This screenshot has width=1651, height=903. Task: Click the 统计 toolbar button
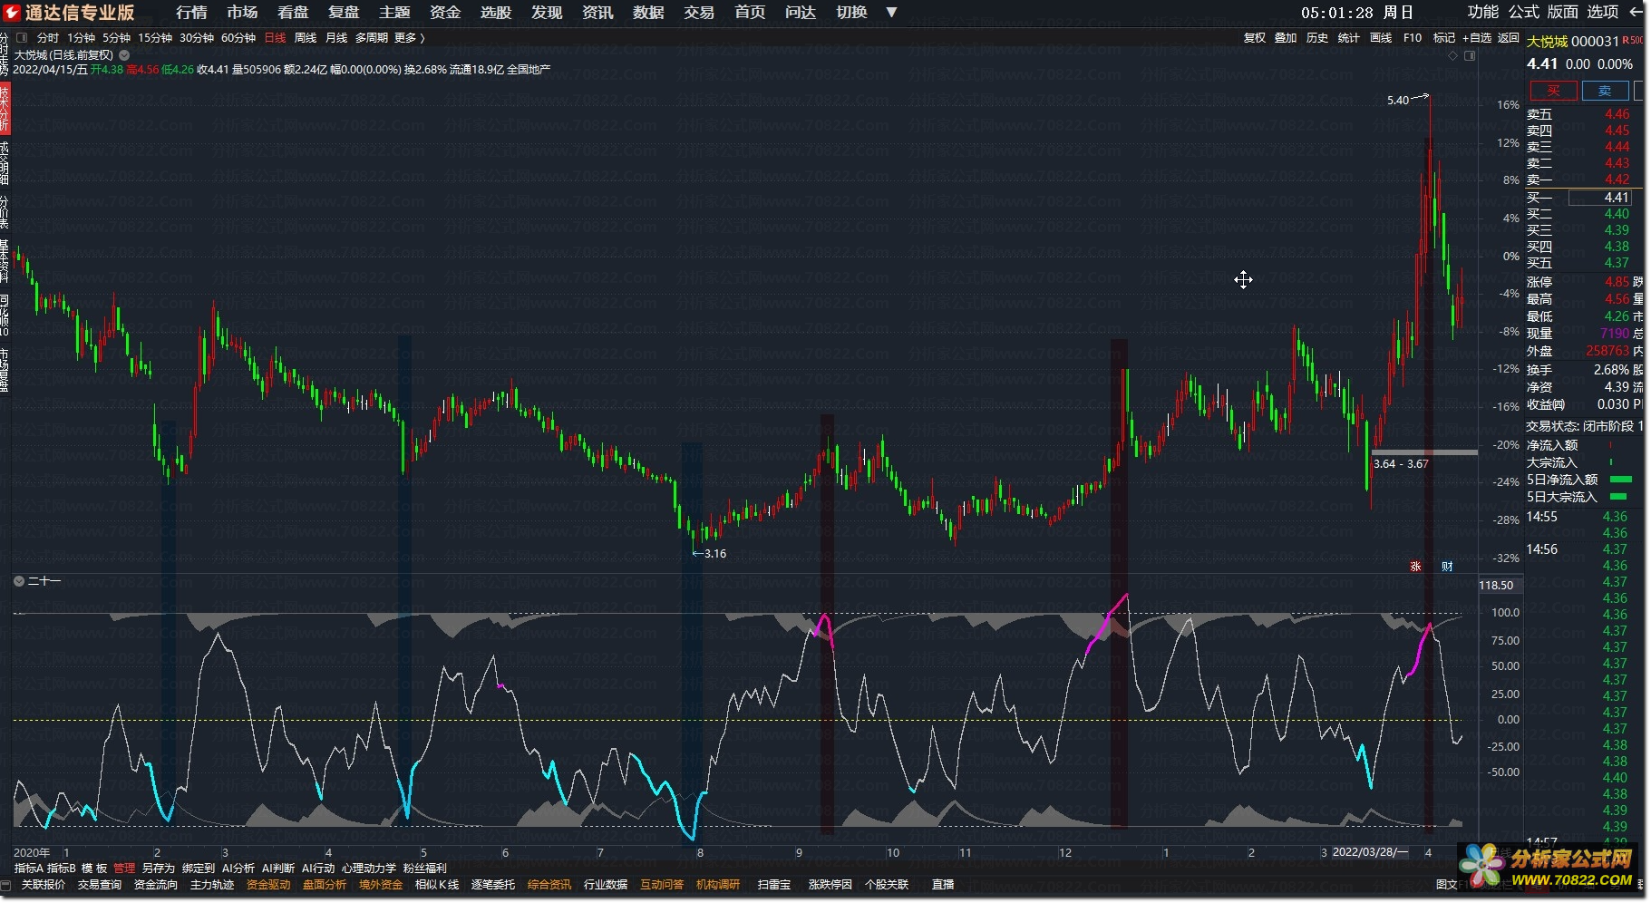pyautogui.click(x=1349, y=38)
